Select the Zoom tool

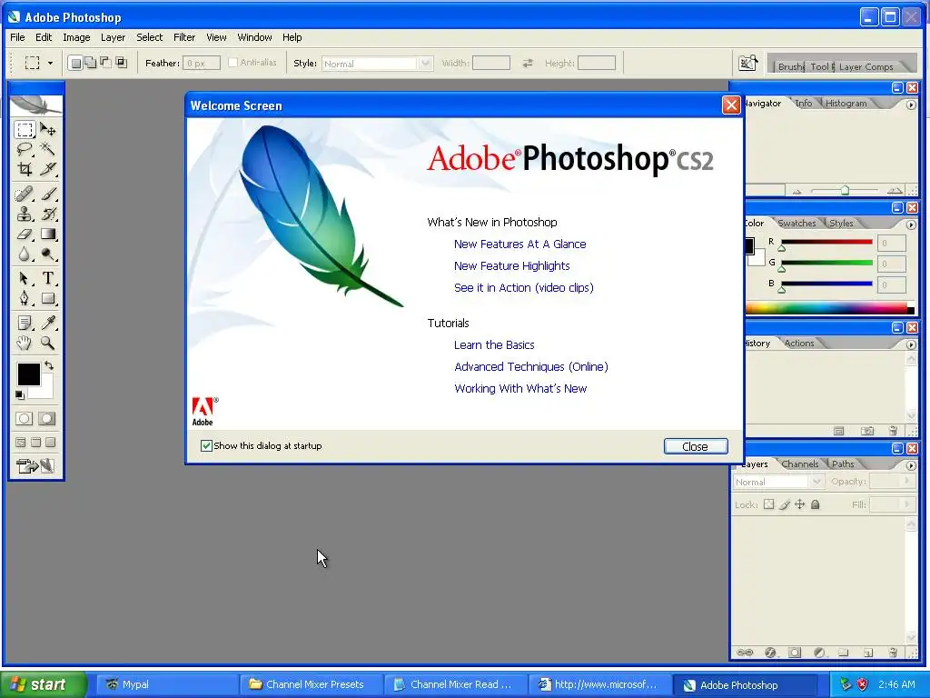coord(48,343)
